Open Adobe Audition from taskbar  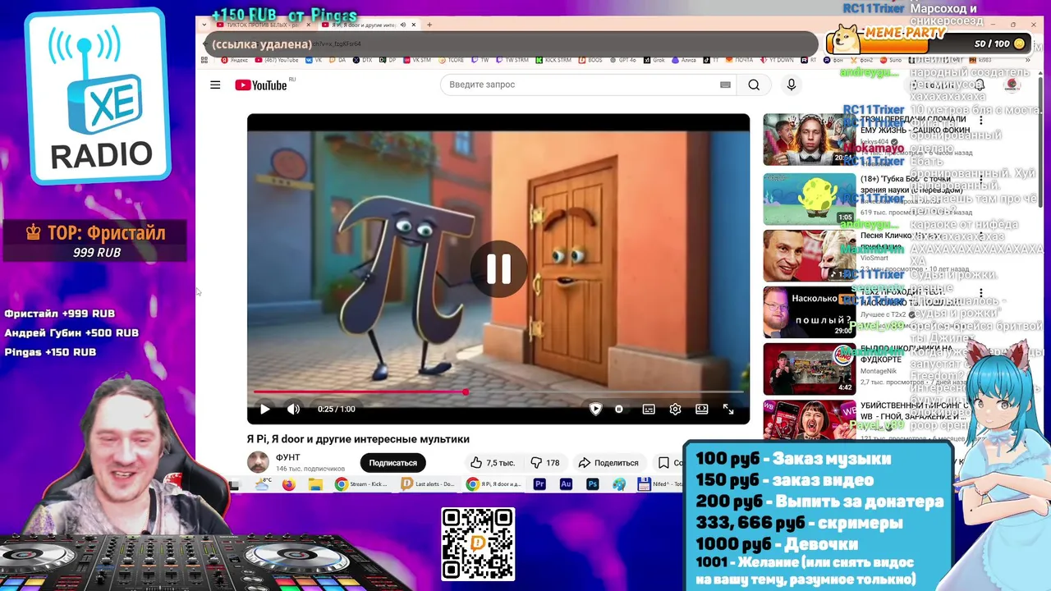coord(566,484)
